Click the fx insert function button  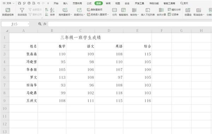[x=45, y=24]
